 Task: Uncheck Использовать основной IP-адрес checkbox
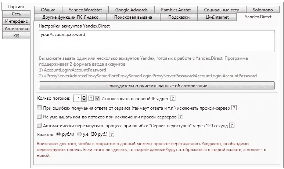pyautogui.click(x=98, y=98)
